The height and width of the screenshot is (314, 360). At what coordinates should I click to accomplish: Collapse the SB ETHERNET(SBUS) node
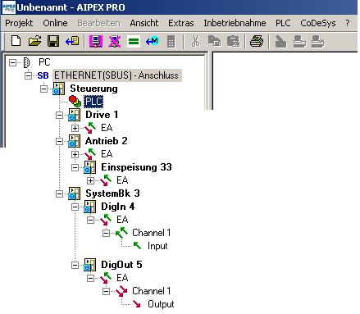(28, 75)
